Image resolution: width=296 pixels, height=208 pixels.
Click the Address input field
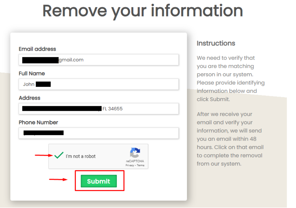point(99,109)
